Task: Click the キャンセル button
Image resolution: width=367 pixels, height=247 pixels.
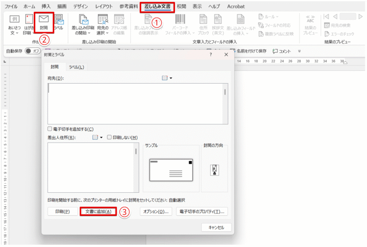Action: click(216, 227)
